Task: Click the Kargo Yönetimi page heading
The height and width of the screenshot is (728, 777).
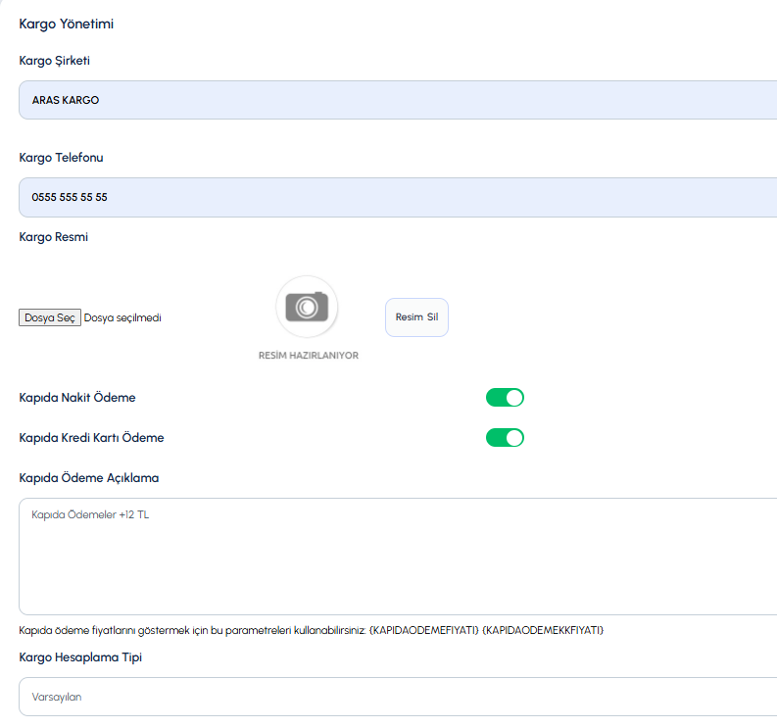Action: [67, 24]
